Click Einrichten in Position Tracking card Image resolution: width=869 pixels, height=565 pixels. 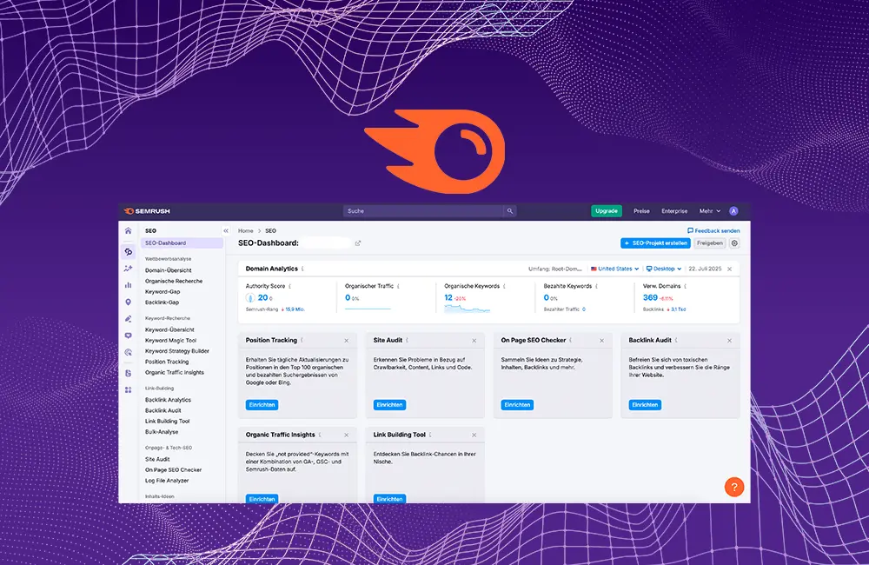[x=262, y=405]
